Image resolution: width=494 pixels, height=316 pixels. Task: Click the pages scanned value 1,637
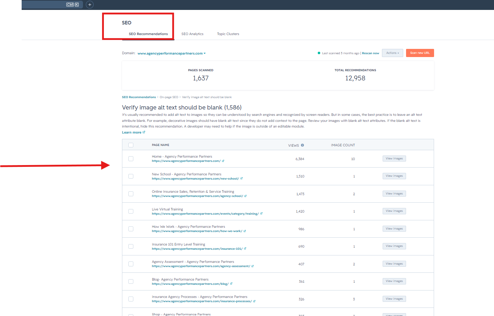(x=201, y=78)
